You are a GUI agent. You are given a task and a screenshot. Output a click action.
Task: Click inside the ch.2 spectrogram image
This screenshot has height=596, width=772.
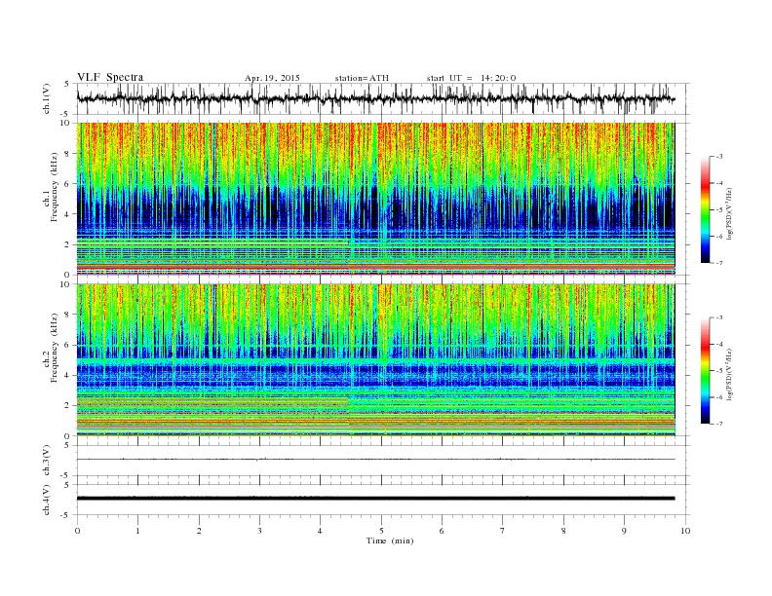375,360
